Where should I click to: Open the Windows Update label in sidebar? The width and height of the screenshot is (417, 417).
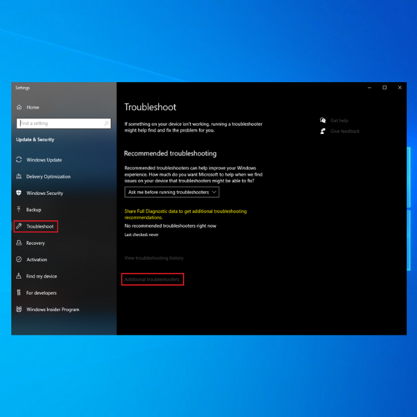(x=44, y=160)
